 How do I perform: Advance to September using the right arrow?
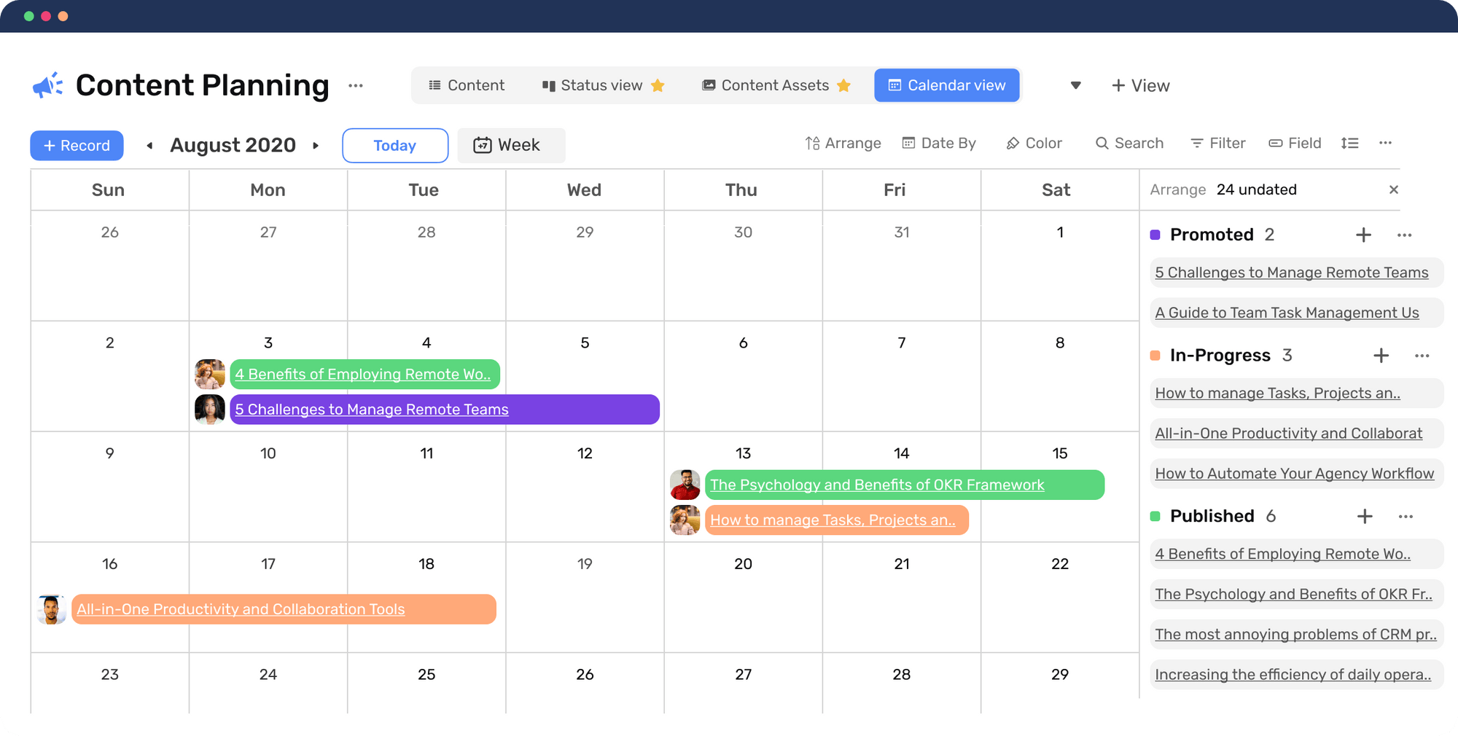[316, 145]
